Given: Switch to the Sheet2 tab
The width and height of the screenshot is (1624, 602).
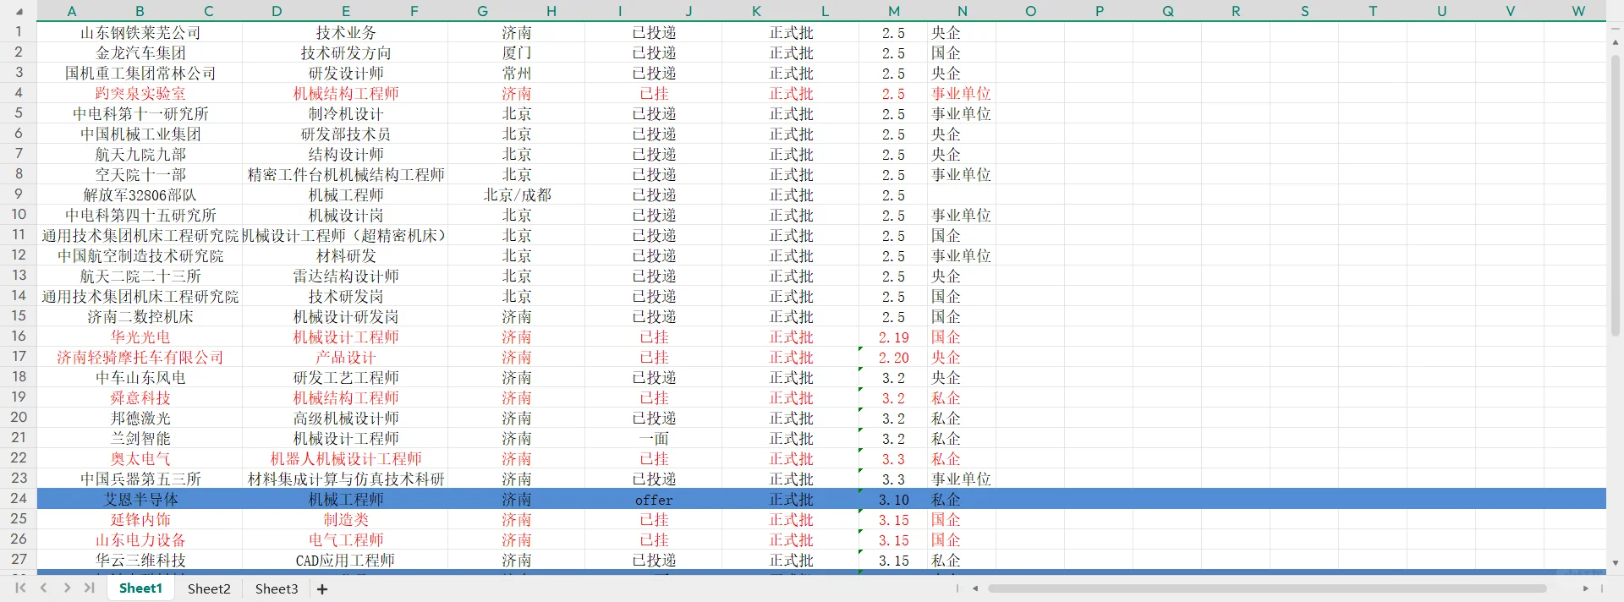Looking at the screenshot, I should (x=209, y=588).
